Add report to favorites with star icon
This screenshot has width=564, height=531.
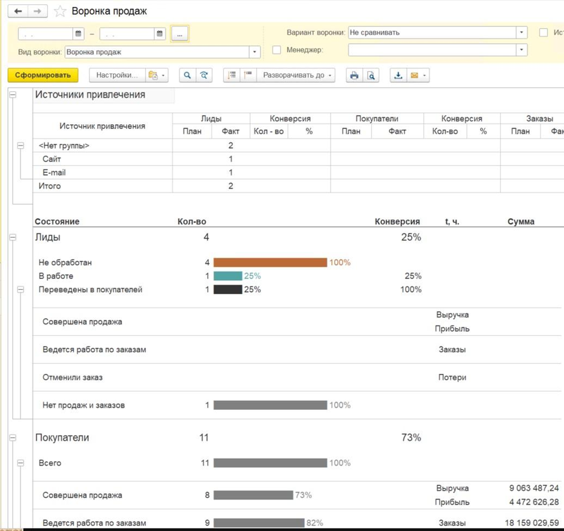tap(60, 11)
